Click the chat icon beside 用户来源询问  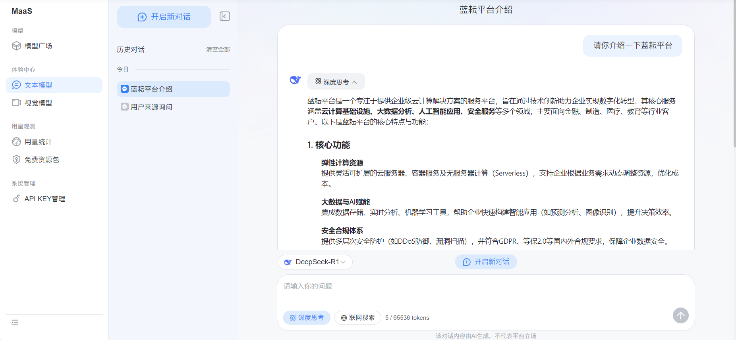coord(125,107)
